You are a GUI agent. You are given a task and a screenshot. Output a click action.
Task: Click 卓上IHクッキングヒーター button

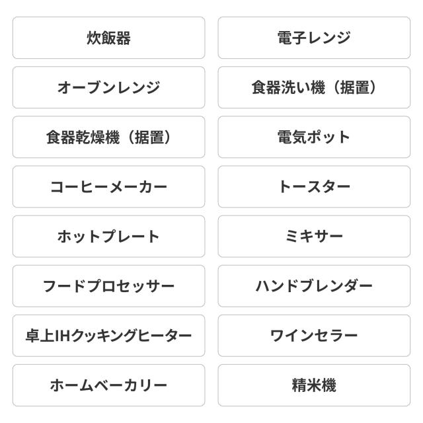(x=108, y=336)
